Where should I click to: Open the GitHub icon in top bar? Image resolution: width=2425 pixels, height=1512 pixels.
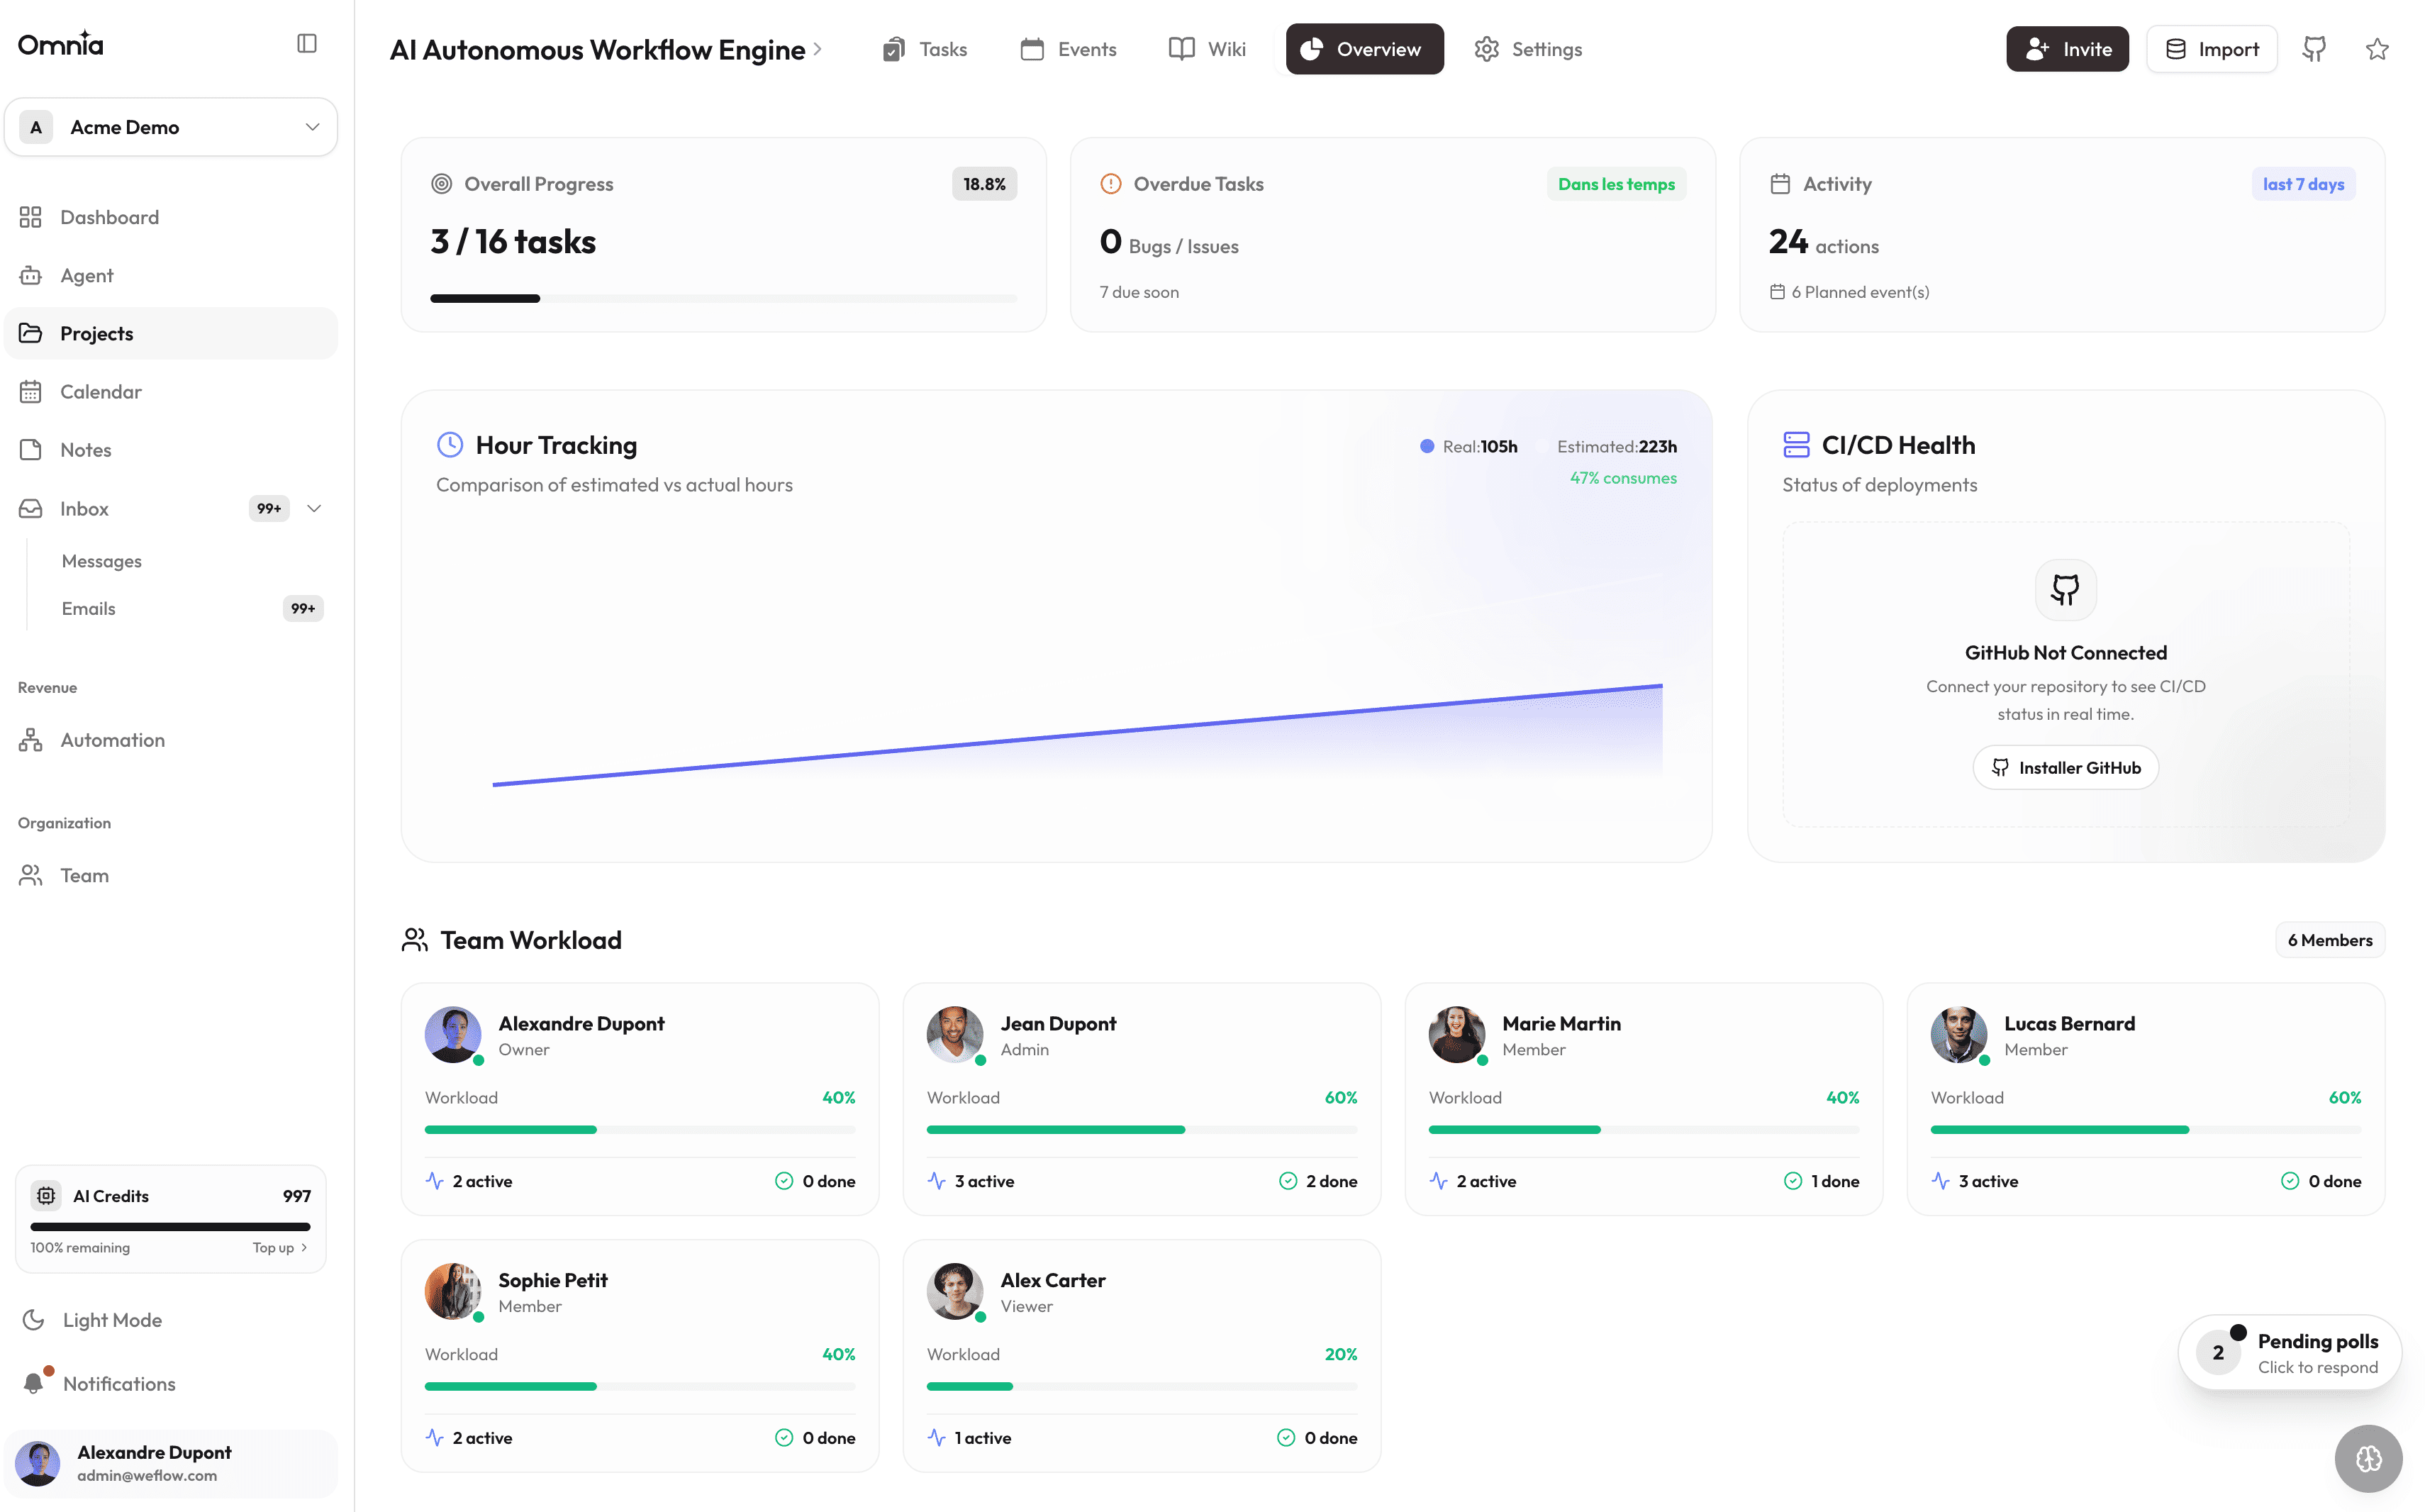tap(2314, 49)
